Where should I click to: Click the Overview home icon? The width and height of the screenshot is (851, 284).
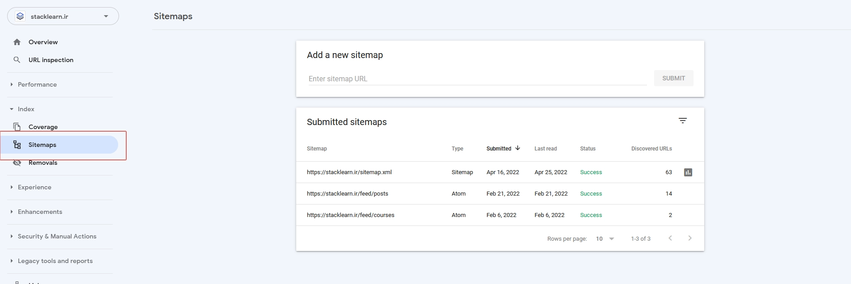click(x=17, y=42)
